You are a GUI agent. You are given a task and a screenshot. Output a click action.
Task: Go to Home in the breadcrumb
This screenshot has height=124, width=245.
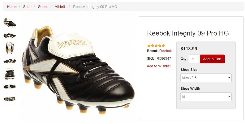coord(12,7)
